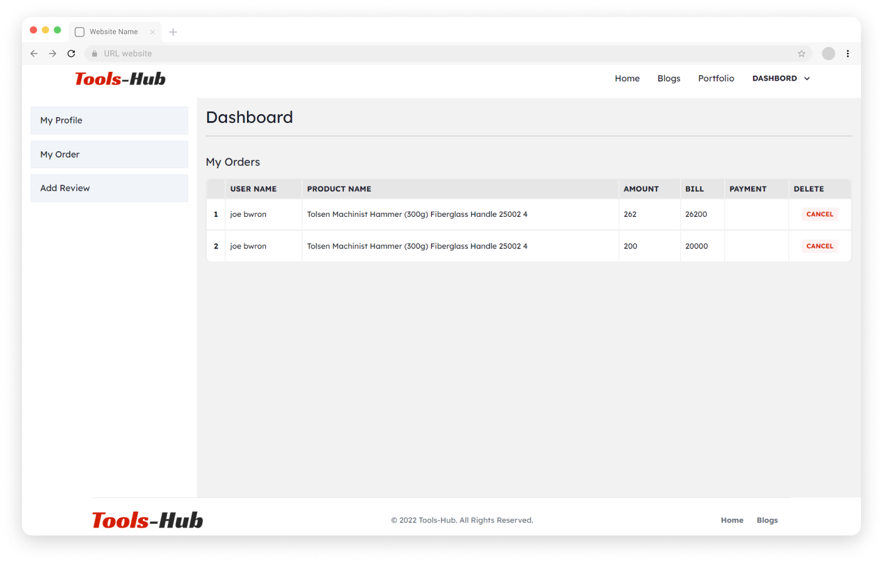
Task: Open My Order in the sidebar
Action: point(109,154)
